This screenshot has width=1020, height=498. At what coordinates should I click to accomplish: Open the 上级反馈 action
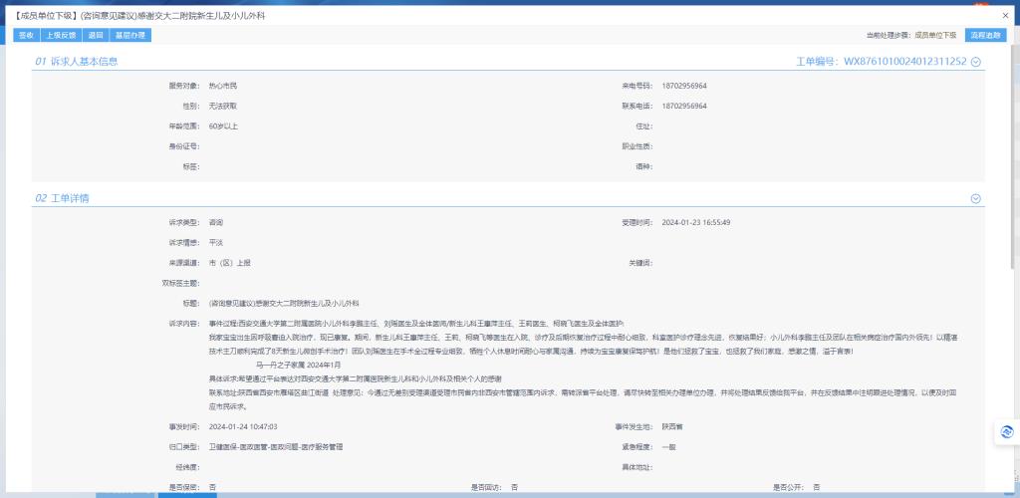pyautogui.click(x=60, y=35)
